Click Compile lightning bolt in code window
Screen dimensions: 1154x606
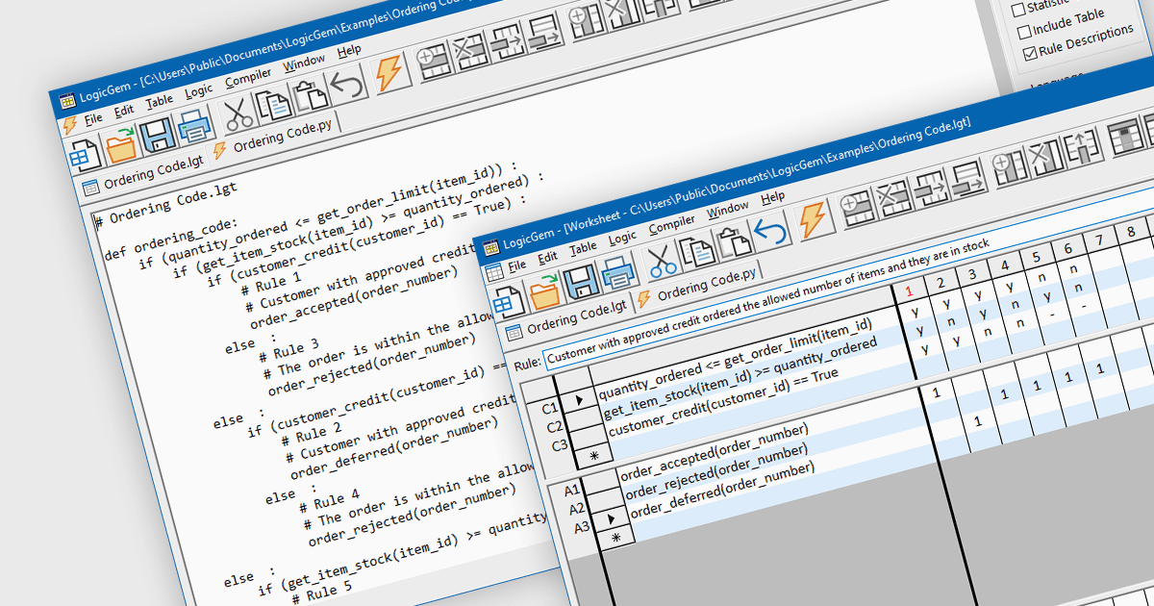click(x=390, y=74)
